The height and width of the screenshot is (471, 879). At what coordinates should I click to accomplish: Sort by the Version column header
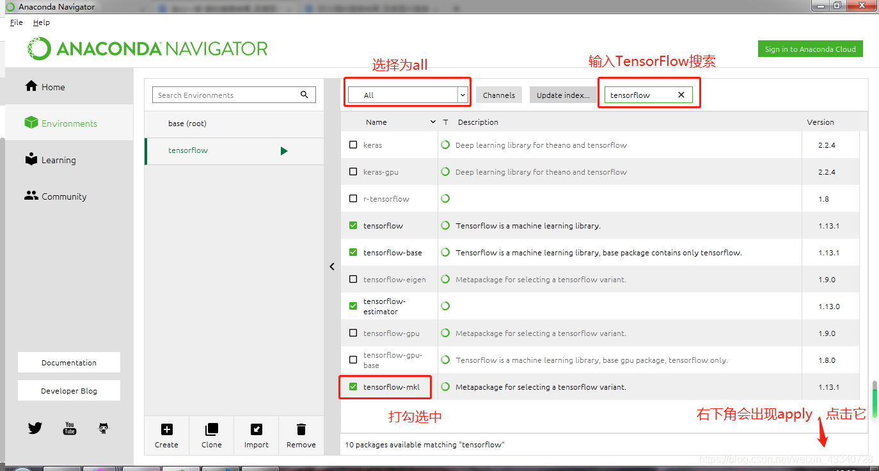[820, 122]
